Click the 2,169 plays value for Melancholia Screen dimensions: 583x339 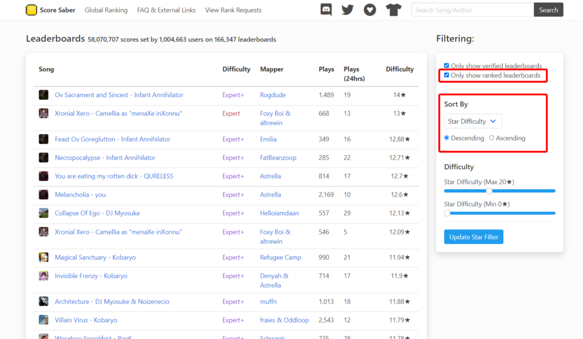[x=326, y=195]
